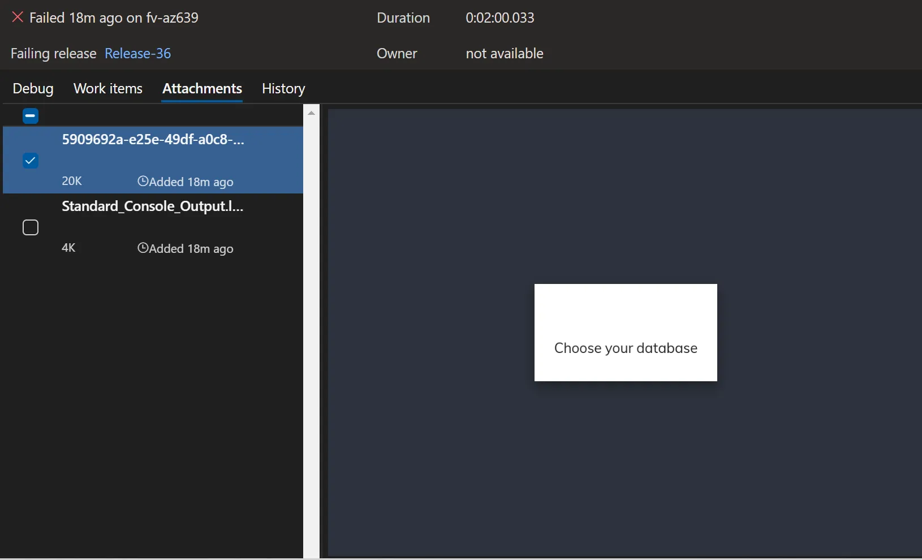Open the Work items tab
The image size is (922, 560).
tap(108, 89)
